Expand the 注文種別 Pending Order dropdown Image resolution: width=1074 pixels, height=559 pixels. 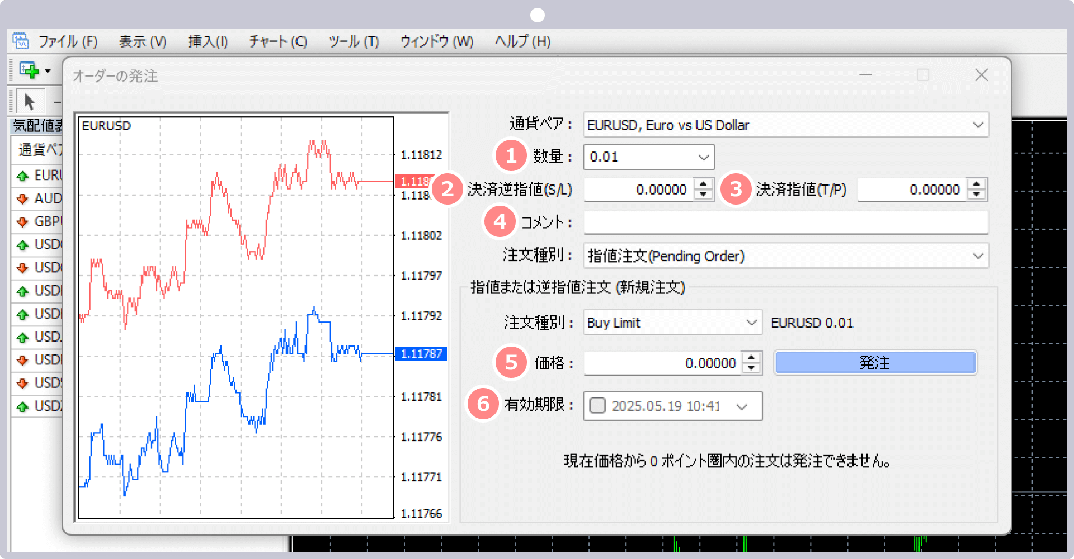pos(978,256)
